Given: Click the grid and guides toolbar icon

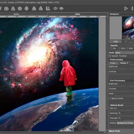Looking at the screenshot, I should click(x=48, y=9).
